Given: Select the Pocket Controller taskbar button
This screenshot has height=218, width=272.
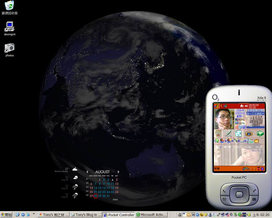Looking at the screenshot, I should tap(119, 215).
